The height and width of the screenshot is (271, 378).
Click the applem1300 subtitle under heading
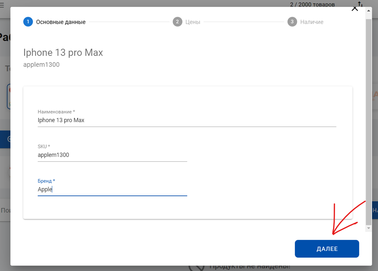pos(41,65)
